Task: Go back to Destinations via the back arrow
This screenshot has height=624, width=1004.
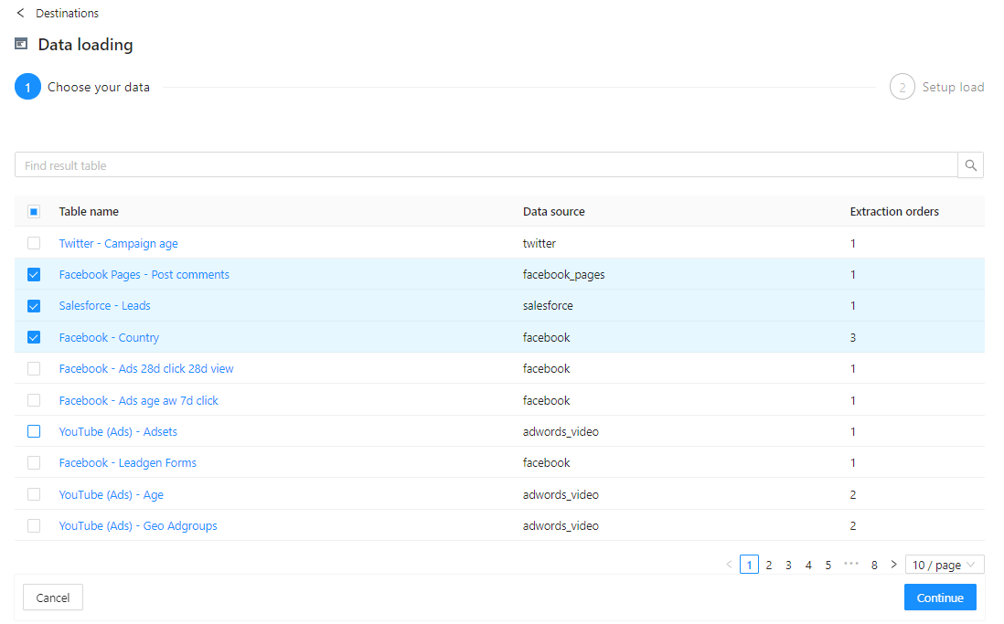Action: pyautogui.click(x=20, y=13)
